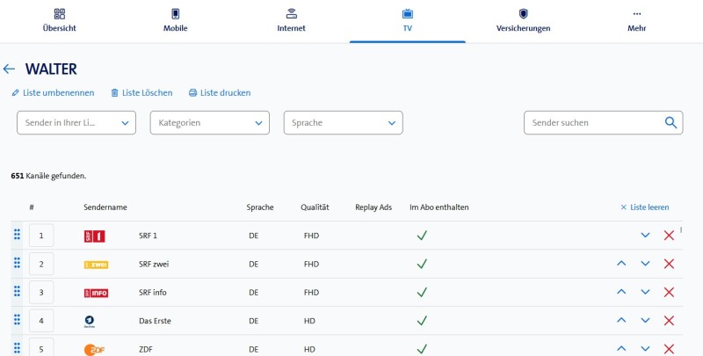Image resolution: width=703 pixels, height=356 pixels.
Task: Expand the Sprache filter dropdown
Action: pos(343,123)
